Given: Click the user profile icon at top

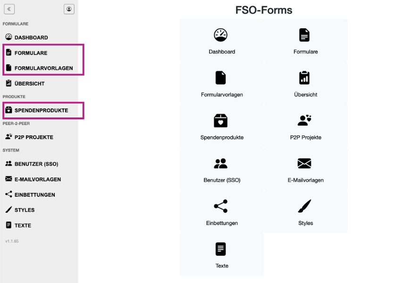Looking at the screenshot, I should click(69, 9).
